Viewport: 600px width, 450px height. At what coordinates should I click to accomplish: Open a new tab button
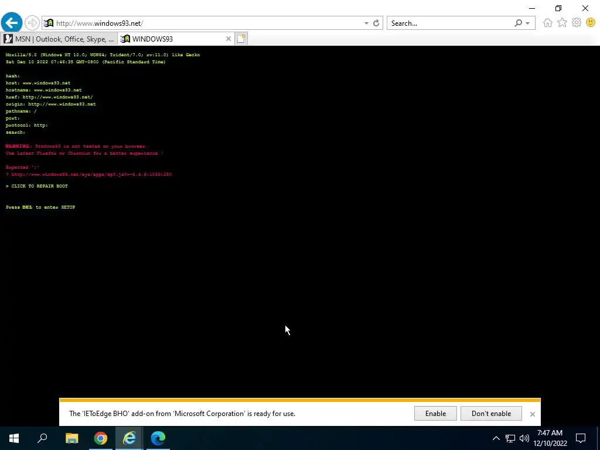tap(241, 39)
